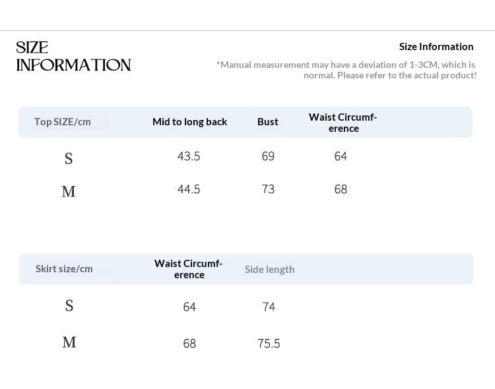Image resolution: width=495 pixels, height=389 pixels.
Task: Click the top table Waist Circumference header
Action: click(x=343, y=123)
